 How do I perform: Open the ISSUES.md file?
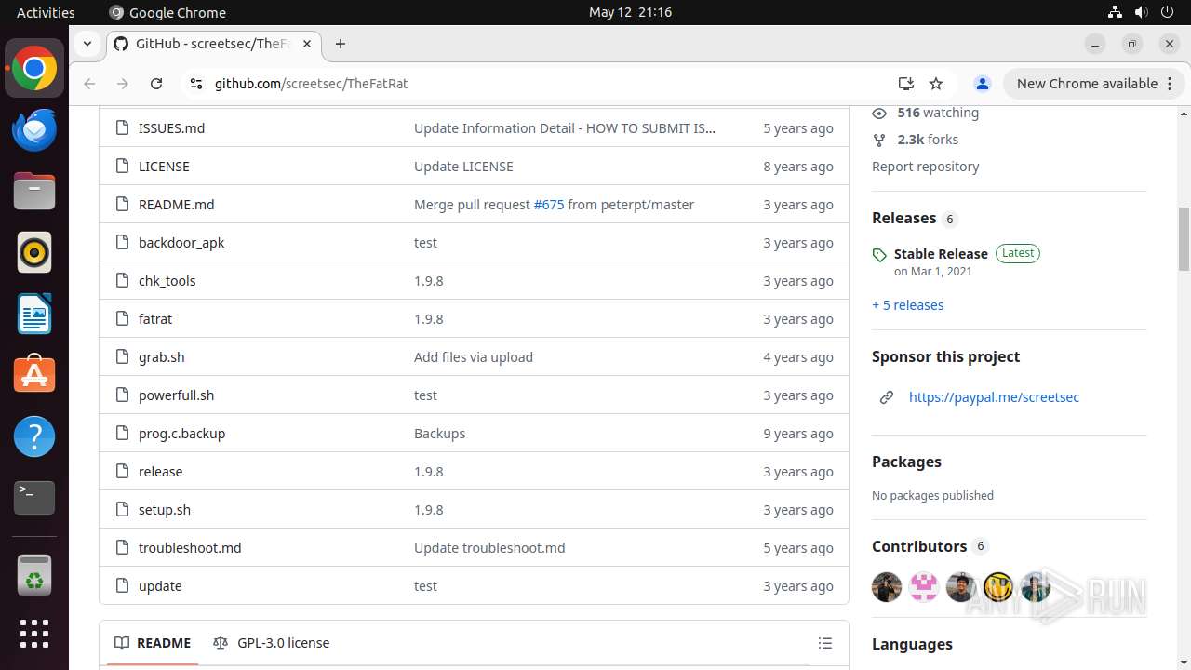coord(171,128)
